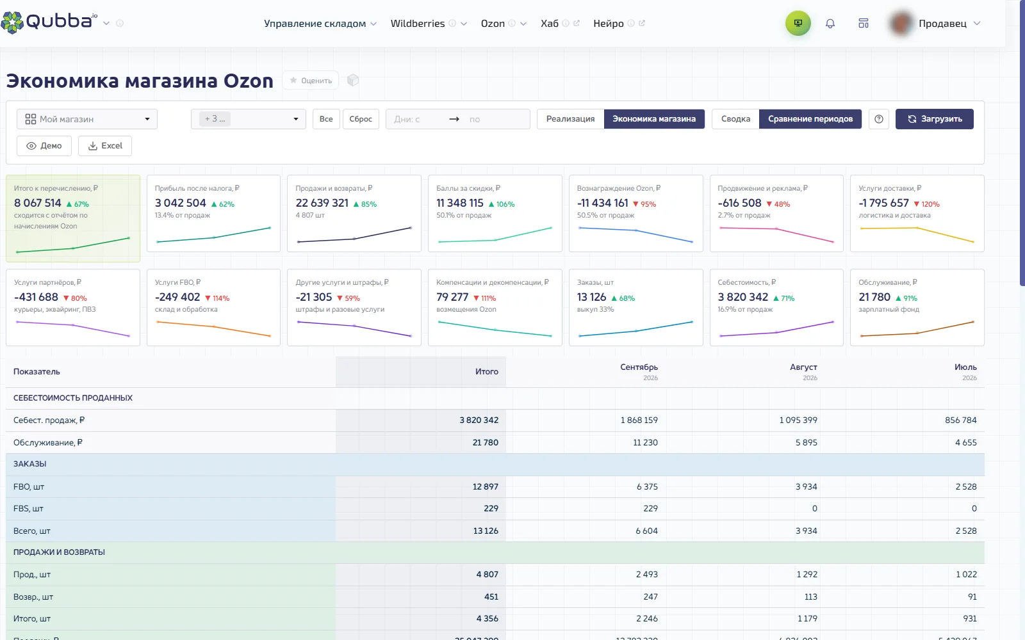The image size is (1025, 640).
Task: Click the arrow between date fields
Action: pyautogui.click(x=454, y=119)
